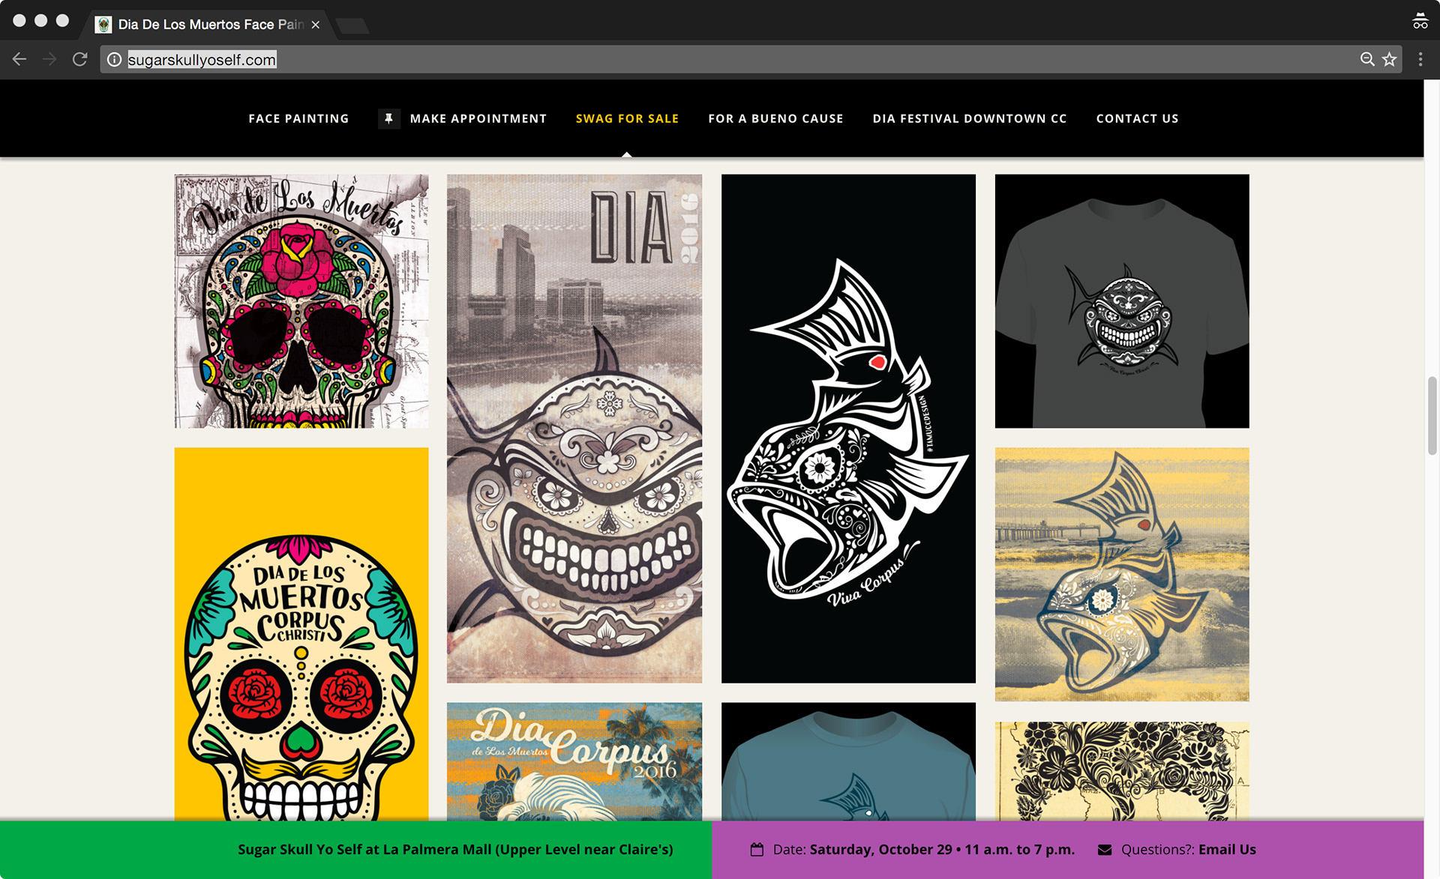Viewport: 1440px width, 879px height.
Task: Open the white fish Viva Corpus poster
Action: 848,429
